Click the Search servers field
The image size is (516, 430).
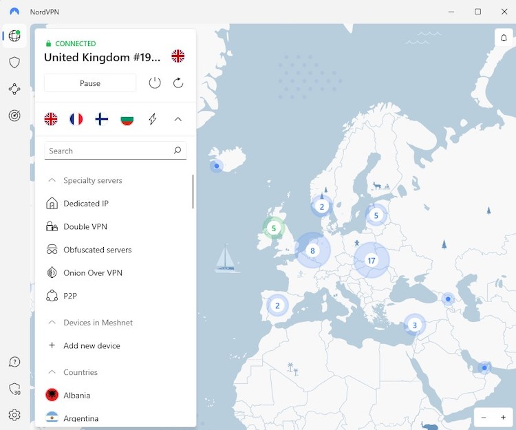pos(115,151)
